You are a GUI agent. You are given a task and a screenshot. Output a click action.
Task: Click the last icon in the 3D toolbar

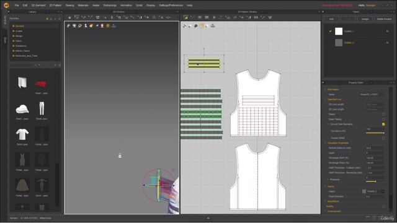pyautogui.click(x=168, y=17)
